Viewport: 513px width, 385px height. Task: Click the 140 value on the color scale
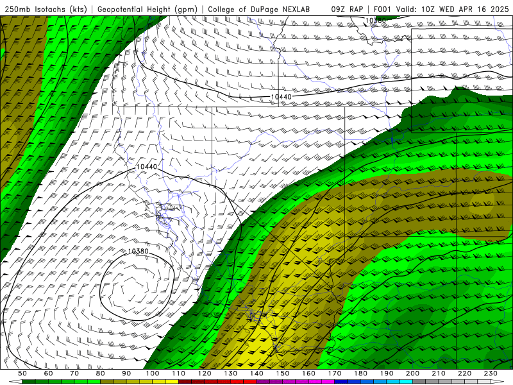click(x=256, y=373)
